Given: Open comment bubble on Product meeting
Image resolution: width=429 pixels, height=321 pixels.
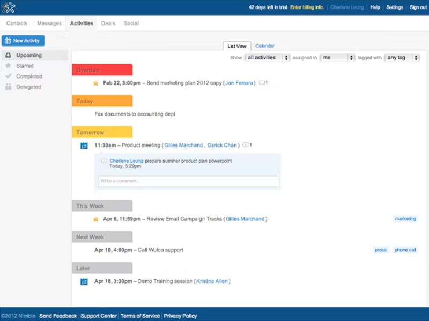Looking at the screenshot, I should pos(247,144).
